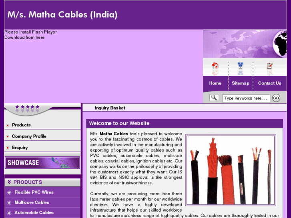Click the cables product photo

pyautogui.click(x=231, y=170)
